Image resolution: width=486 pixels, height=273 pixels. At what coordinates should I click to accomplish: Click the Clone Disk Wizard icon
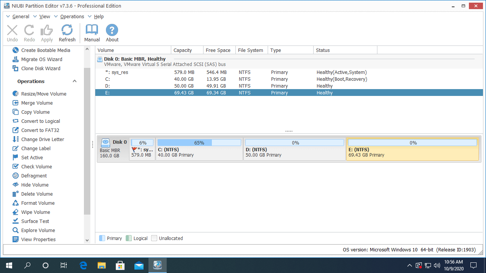tap(16, 68)
